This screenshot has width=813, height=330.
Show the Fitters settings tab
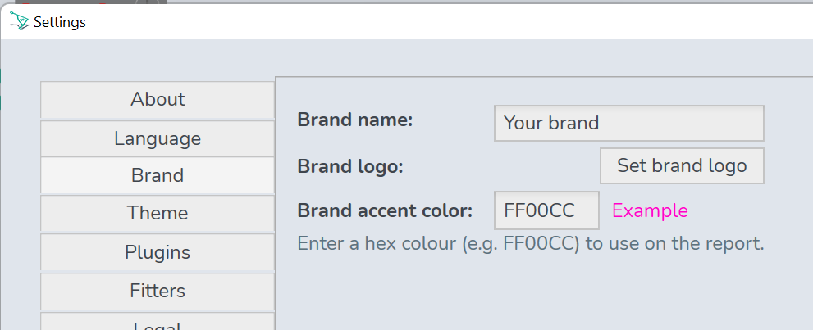point(158,291)
